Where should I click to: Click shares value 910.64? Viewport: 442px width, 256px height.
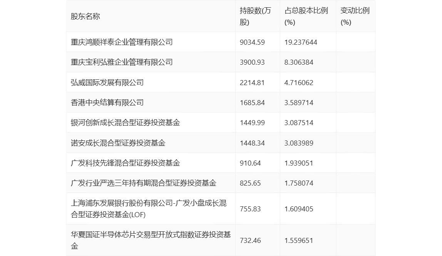point(250,163)
